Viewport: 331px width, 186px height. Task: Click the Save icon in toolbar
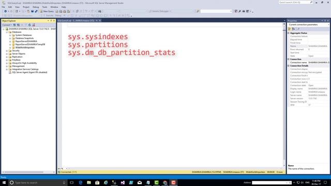[32, 11]
